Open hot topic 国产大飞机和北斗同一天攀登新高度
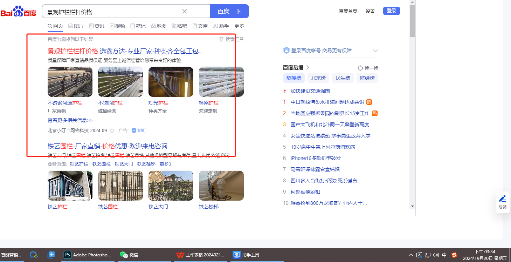 [330, 125]
